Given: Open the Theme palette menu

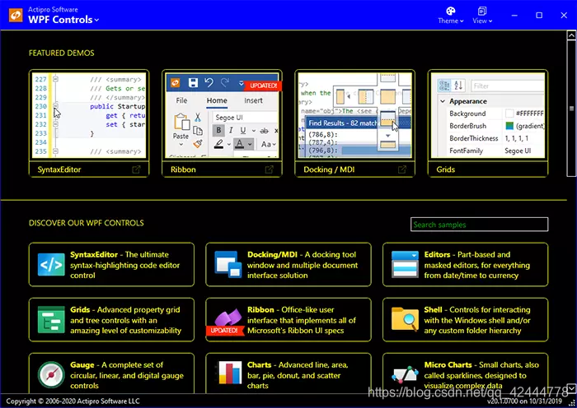Looking at the screenshot, I should pyautogui.click(x=450, y=16).
